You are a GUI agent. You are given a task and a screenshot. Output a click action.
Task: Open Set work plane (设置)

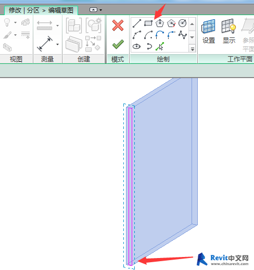209,32
